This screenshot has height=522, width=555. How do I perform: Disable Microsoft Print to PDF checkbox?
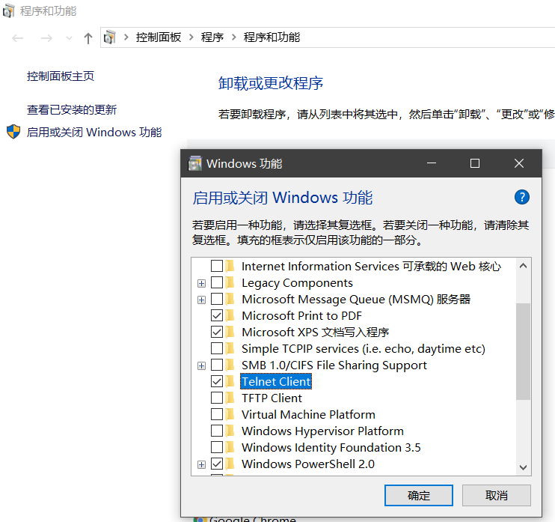pyautogui.click(x=217, y=316)
